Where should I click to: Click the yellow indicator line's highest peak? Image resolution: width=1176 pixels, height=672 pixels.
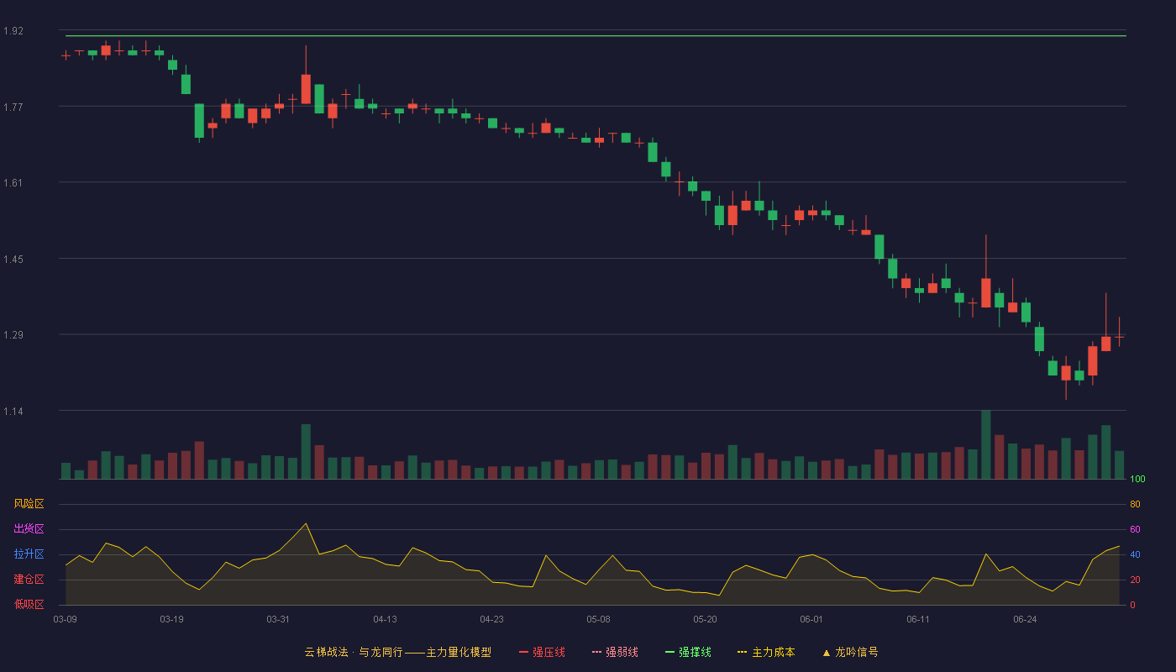pos(306,524)
